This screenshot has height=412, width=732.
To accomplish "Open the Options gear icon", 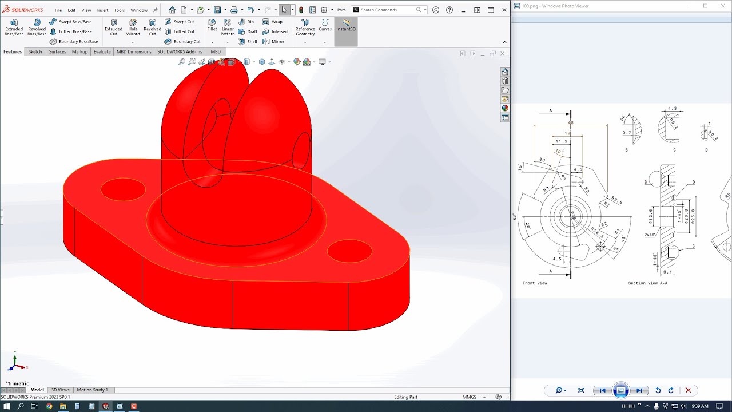I will (x=324, y=10).
